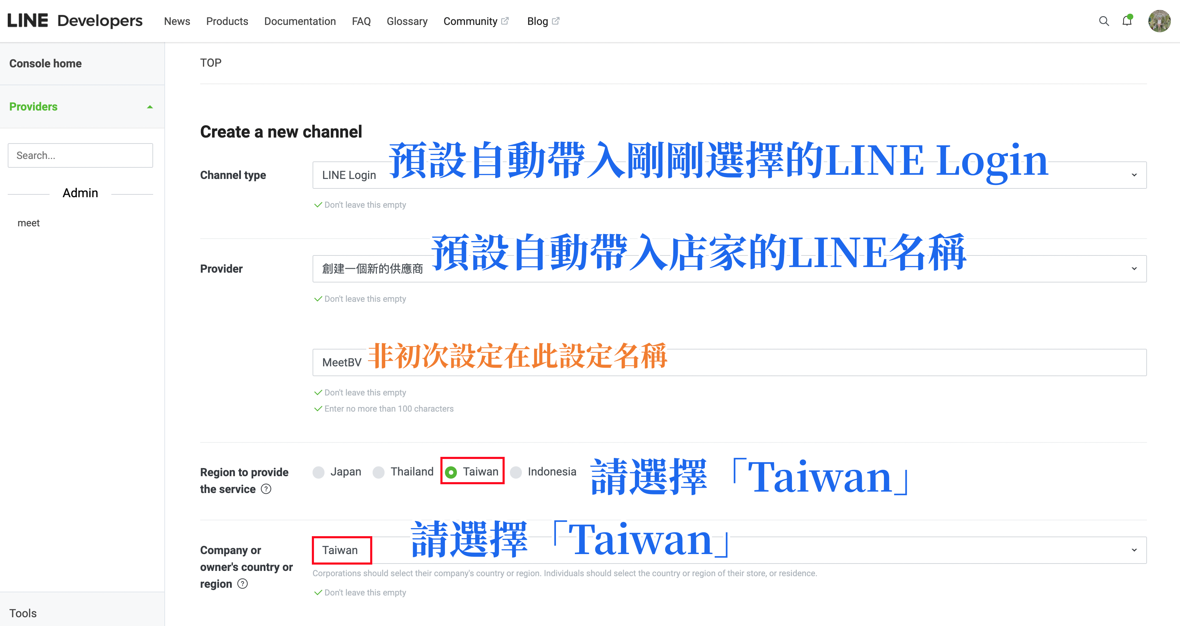Focus the provider Search field
This screenshot has height=626, width=1180.
(80, 155)
